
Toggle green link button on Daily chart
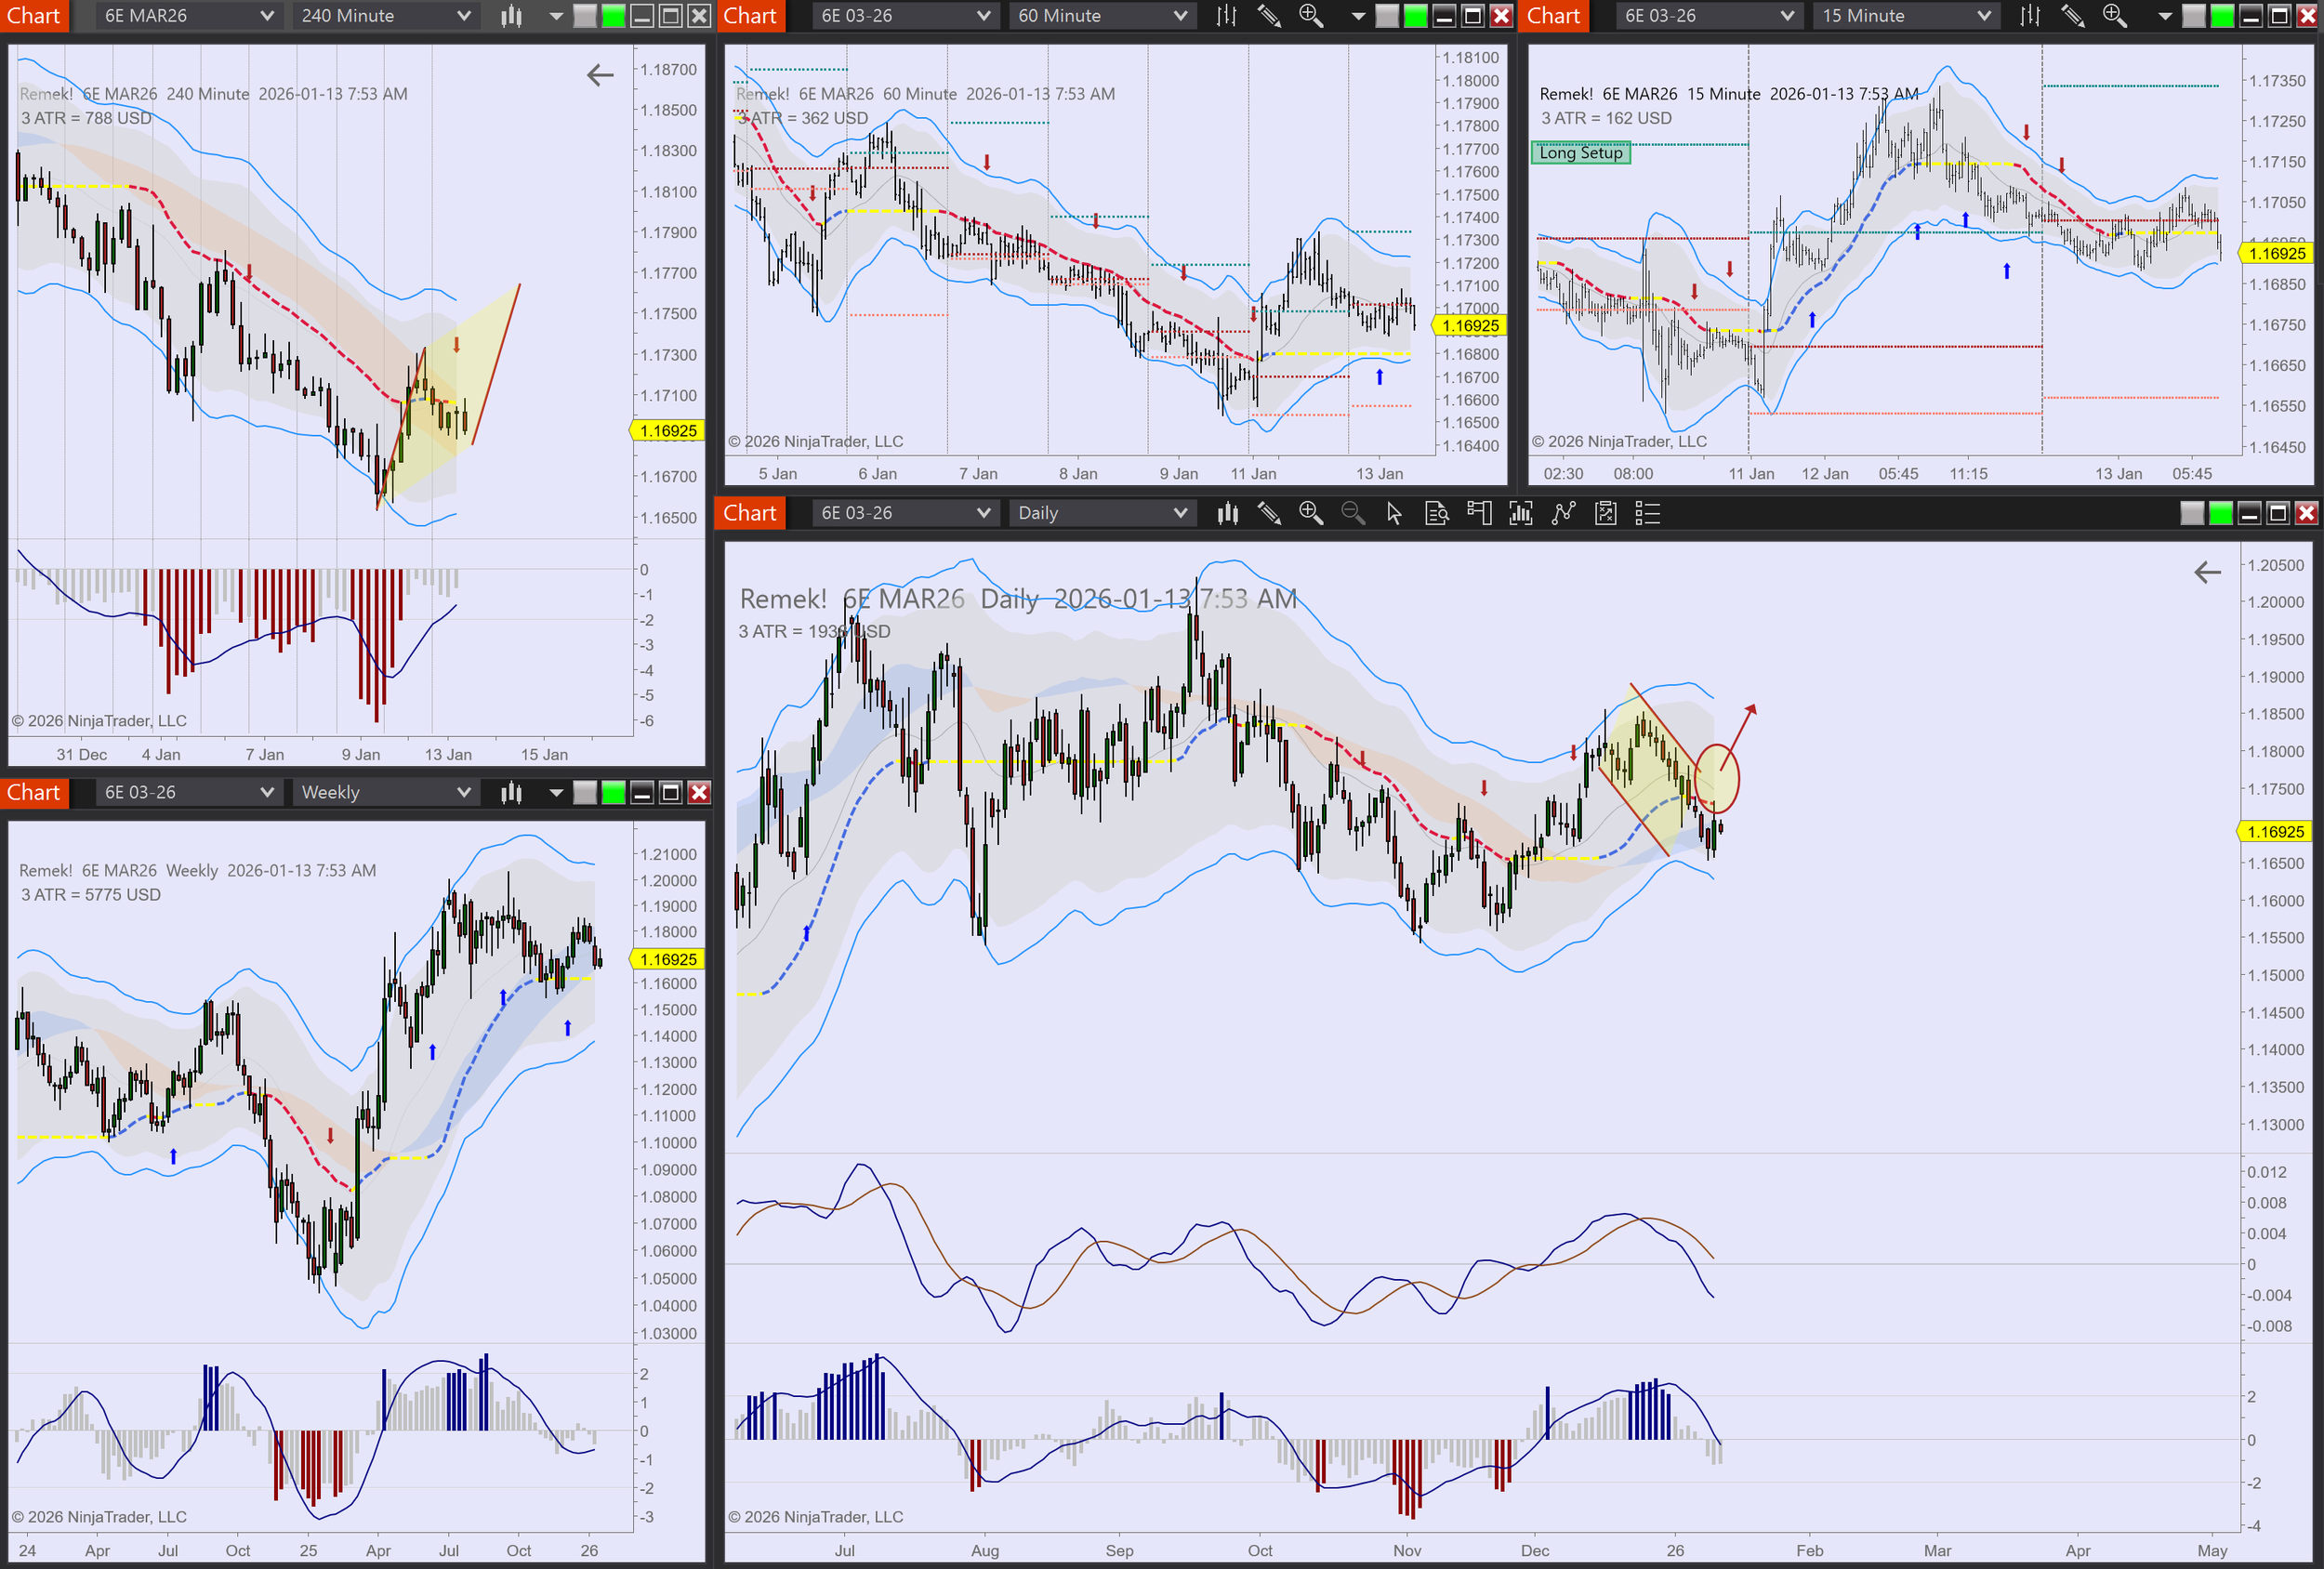pyautogui.click(x=2220, y=513)
